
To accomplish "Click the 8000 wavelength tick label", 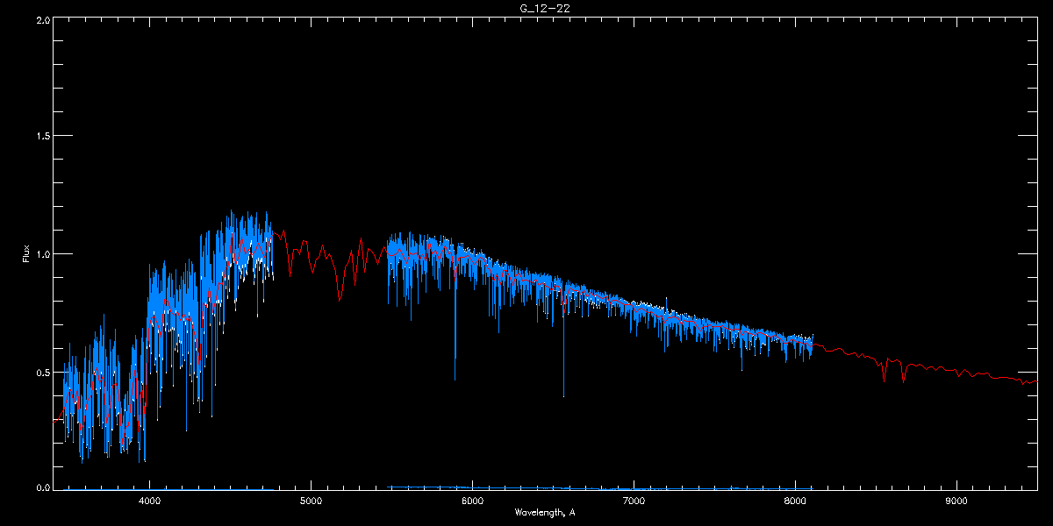I will tap(795, 501).
